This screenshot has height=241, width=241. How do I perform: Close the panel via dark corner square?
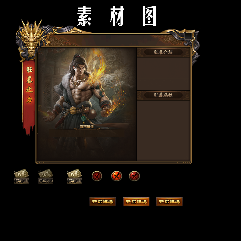pyautogui.click(x=188, y=36)
